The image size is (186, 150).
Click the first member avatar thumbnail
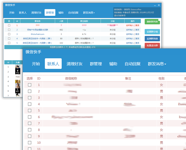[x=17, y=66]
